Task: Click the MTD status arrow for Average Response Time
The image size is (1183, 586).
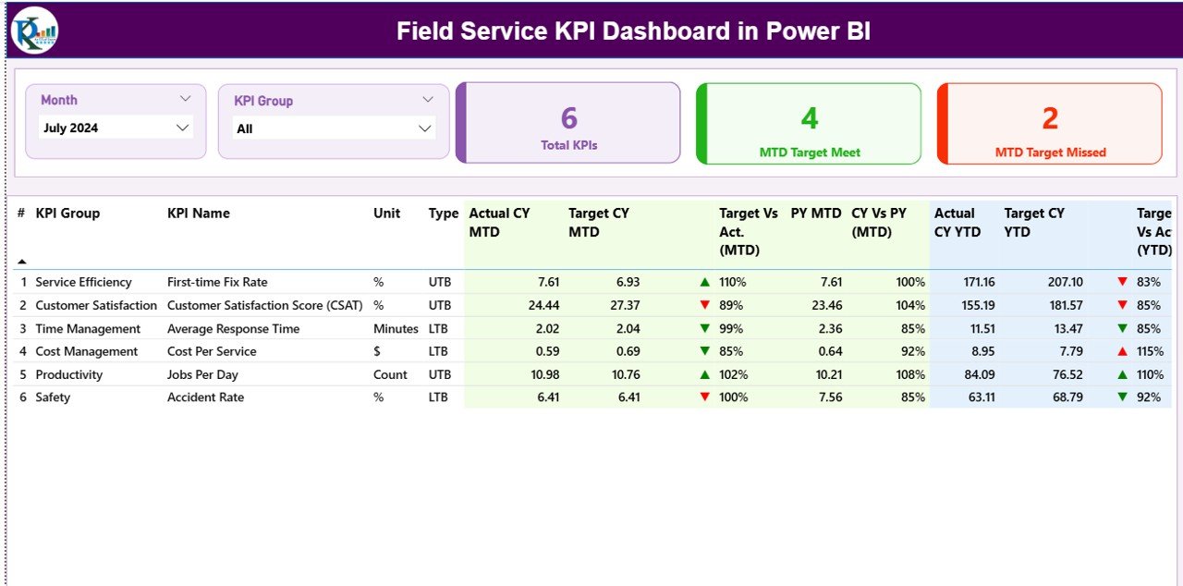Action: pyautogui.click(x=705, y=328)
